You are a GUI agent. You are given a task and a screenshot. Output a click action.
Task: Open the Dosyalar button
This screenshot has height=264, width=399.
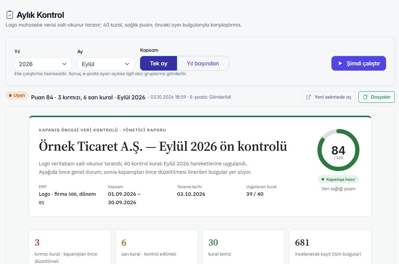point(377,97)
